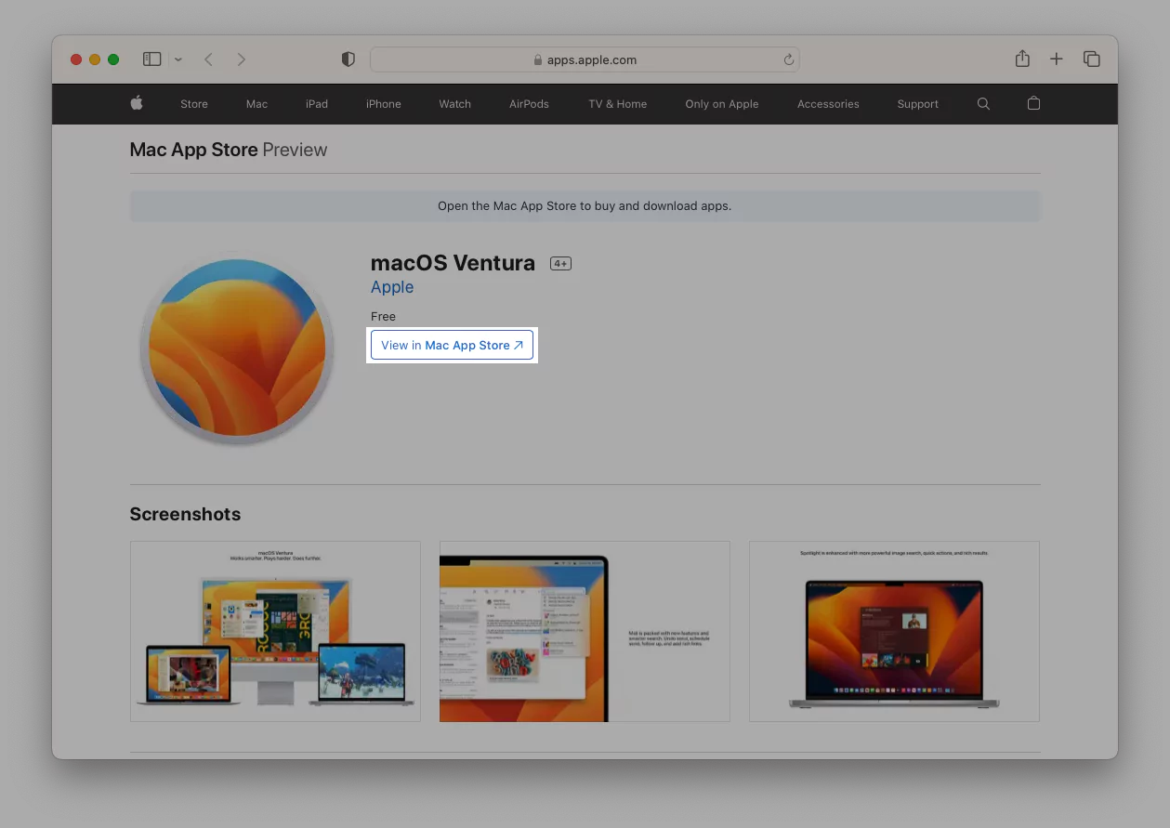Image resolution: width=1170 pixels, height=828 pixels.
Task: Toggle the Safari sidebar
Action: 152,59
